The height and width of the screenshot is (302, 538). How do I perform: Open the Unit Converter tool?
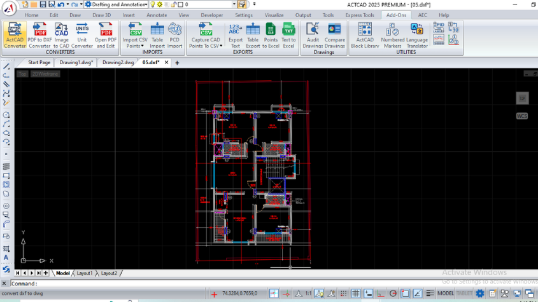(82, 36)
